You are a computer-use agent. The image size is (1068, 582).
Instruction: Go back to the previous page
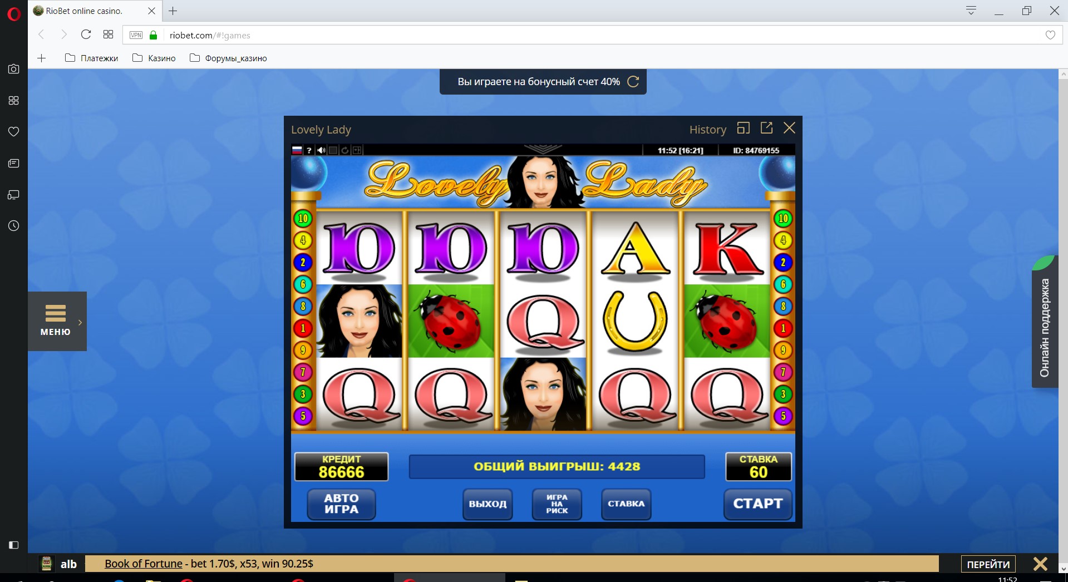[x=42, y=34]
